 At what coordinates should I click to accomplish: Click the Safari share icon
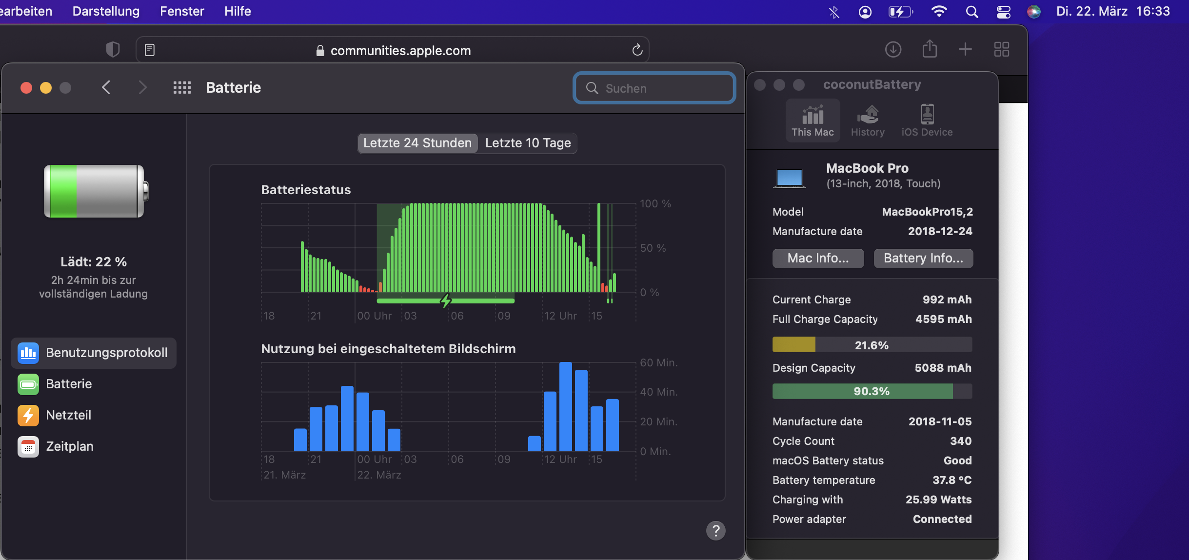coord(930,49)
